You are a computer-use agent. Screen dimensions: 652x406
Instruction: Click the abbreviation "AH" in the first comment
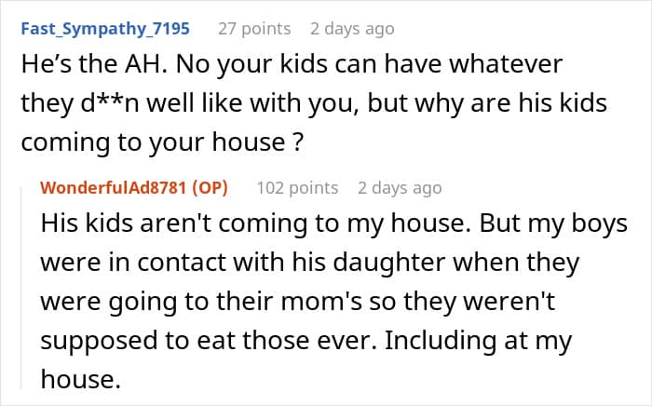146,65
